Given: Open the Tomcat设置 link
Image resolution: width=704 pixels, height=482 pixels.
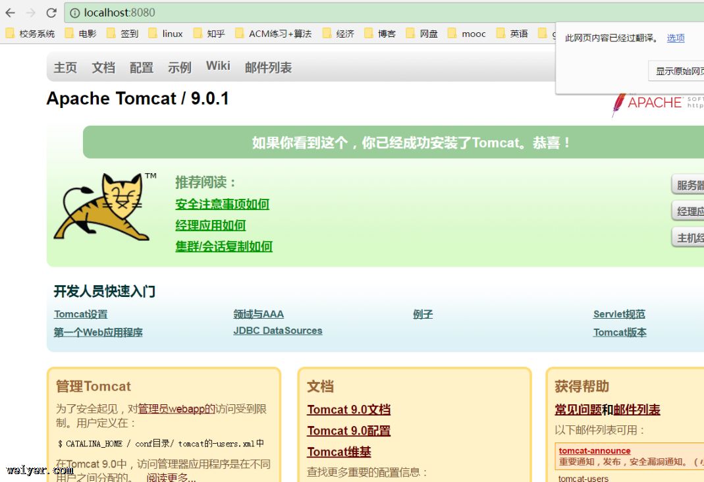Looking at the screenshot, I should (x=81, y=314).
